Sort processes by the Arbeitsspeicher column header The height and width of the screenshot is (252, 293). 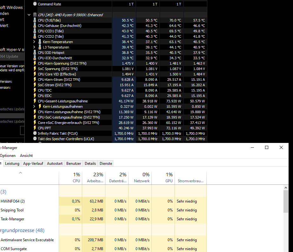[x=94, y=178]
